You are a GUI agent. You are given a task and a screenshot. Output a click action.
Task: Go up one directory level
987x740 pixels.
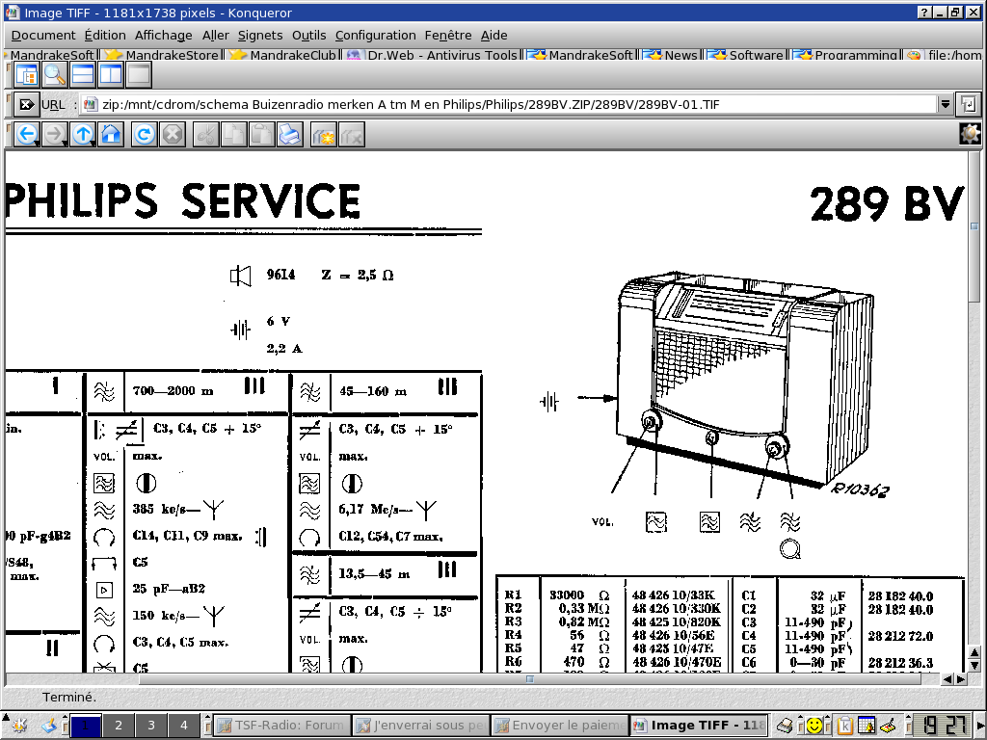pyautogui.click(x=83, y=134)
